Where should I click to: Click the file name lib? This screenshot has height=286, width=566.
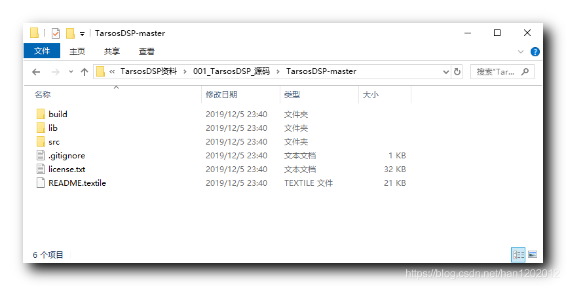(x=53, y=128)
